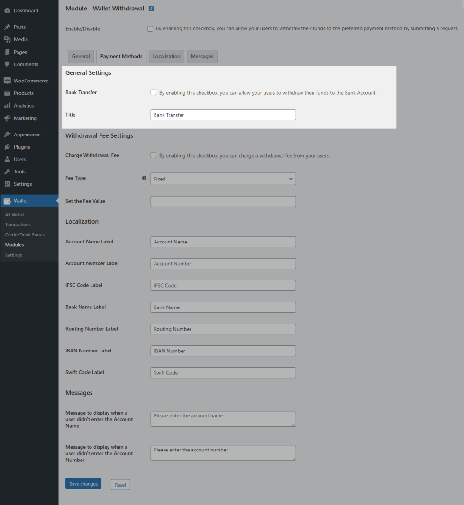Enable the Charge Withdrawal Fee checkbox
Viewport: 464px width, 505px height.
pos(154,155)
